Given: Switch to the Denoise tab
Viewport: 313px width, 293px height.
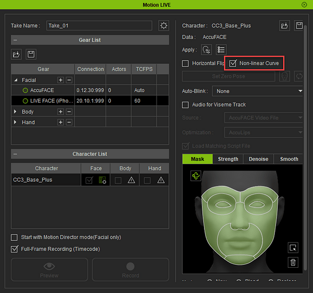Looking at the screenshot, I should (x=258, y=159).
